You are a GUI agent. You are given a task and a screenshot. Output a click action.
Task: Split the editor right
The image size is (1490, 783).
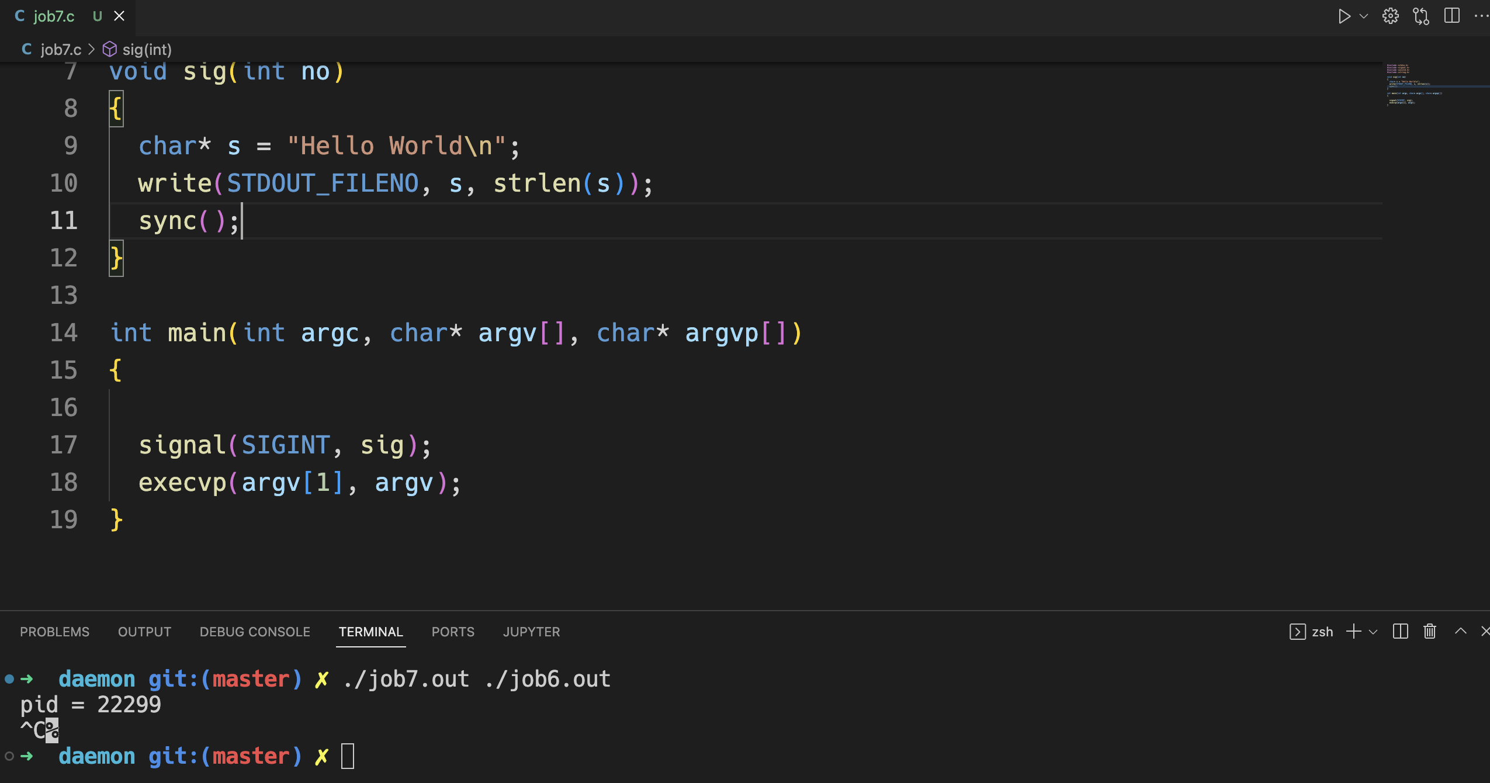pyautogui.click(x=1451, y=16)
